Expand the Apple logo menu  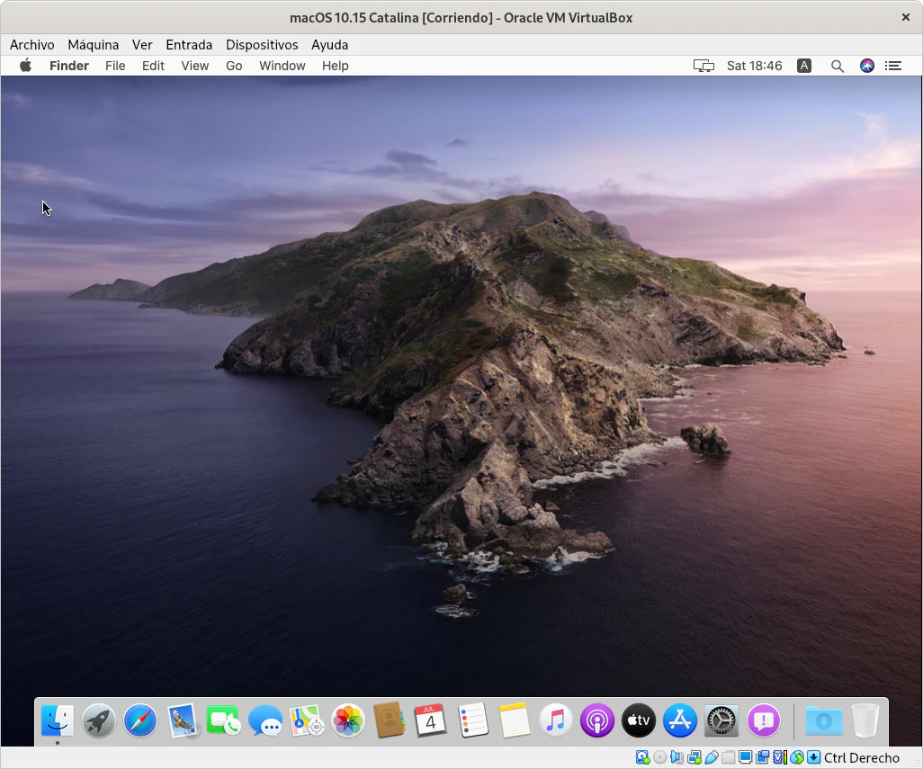tap(26, 66)
